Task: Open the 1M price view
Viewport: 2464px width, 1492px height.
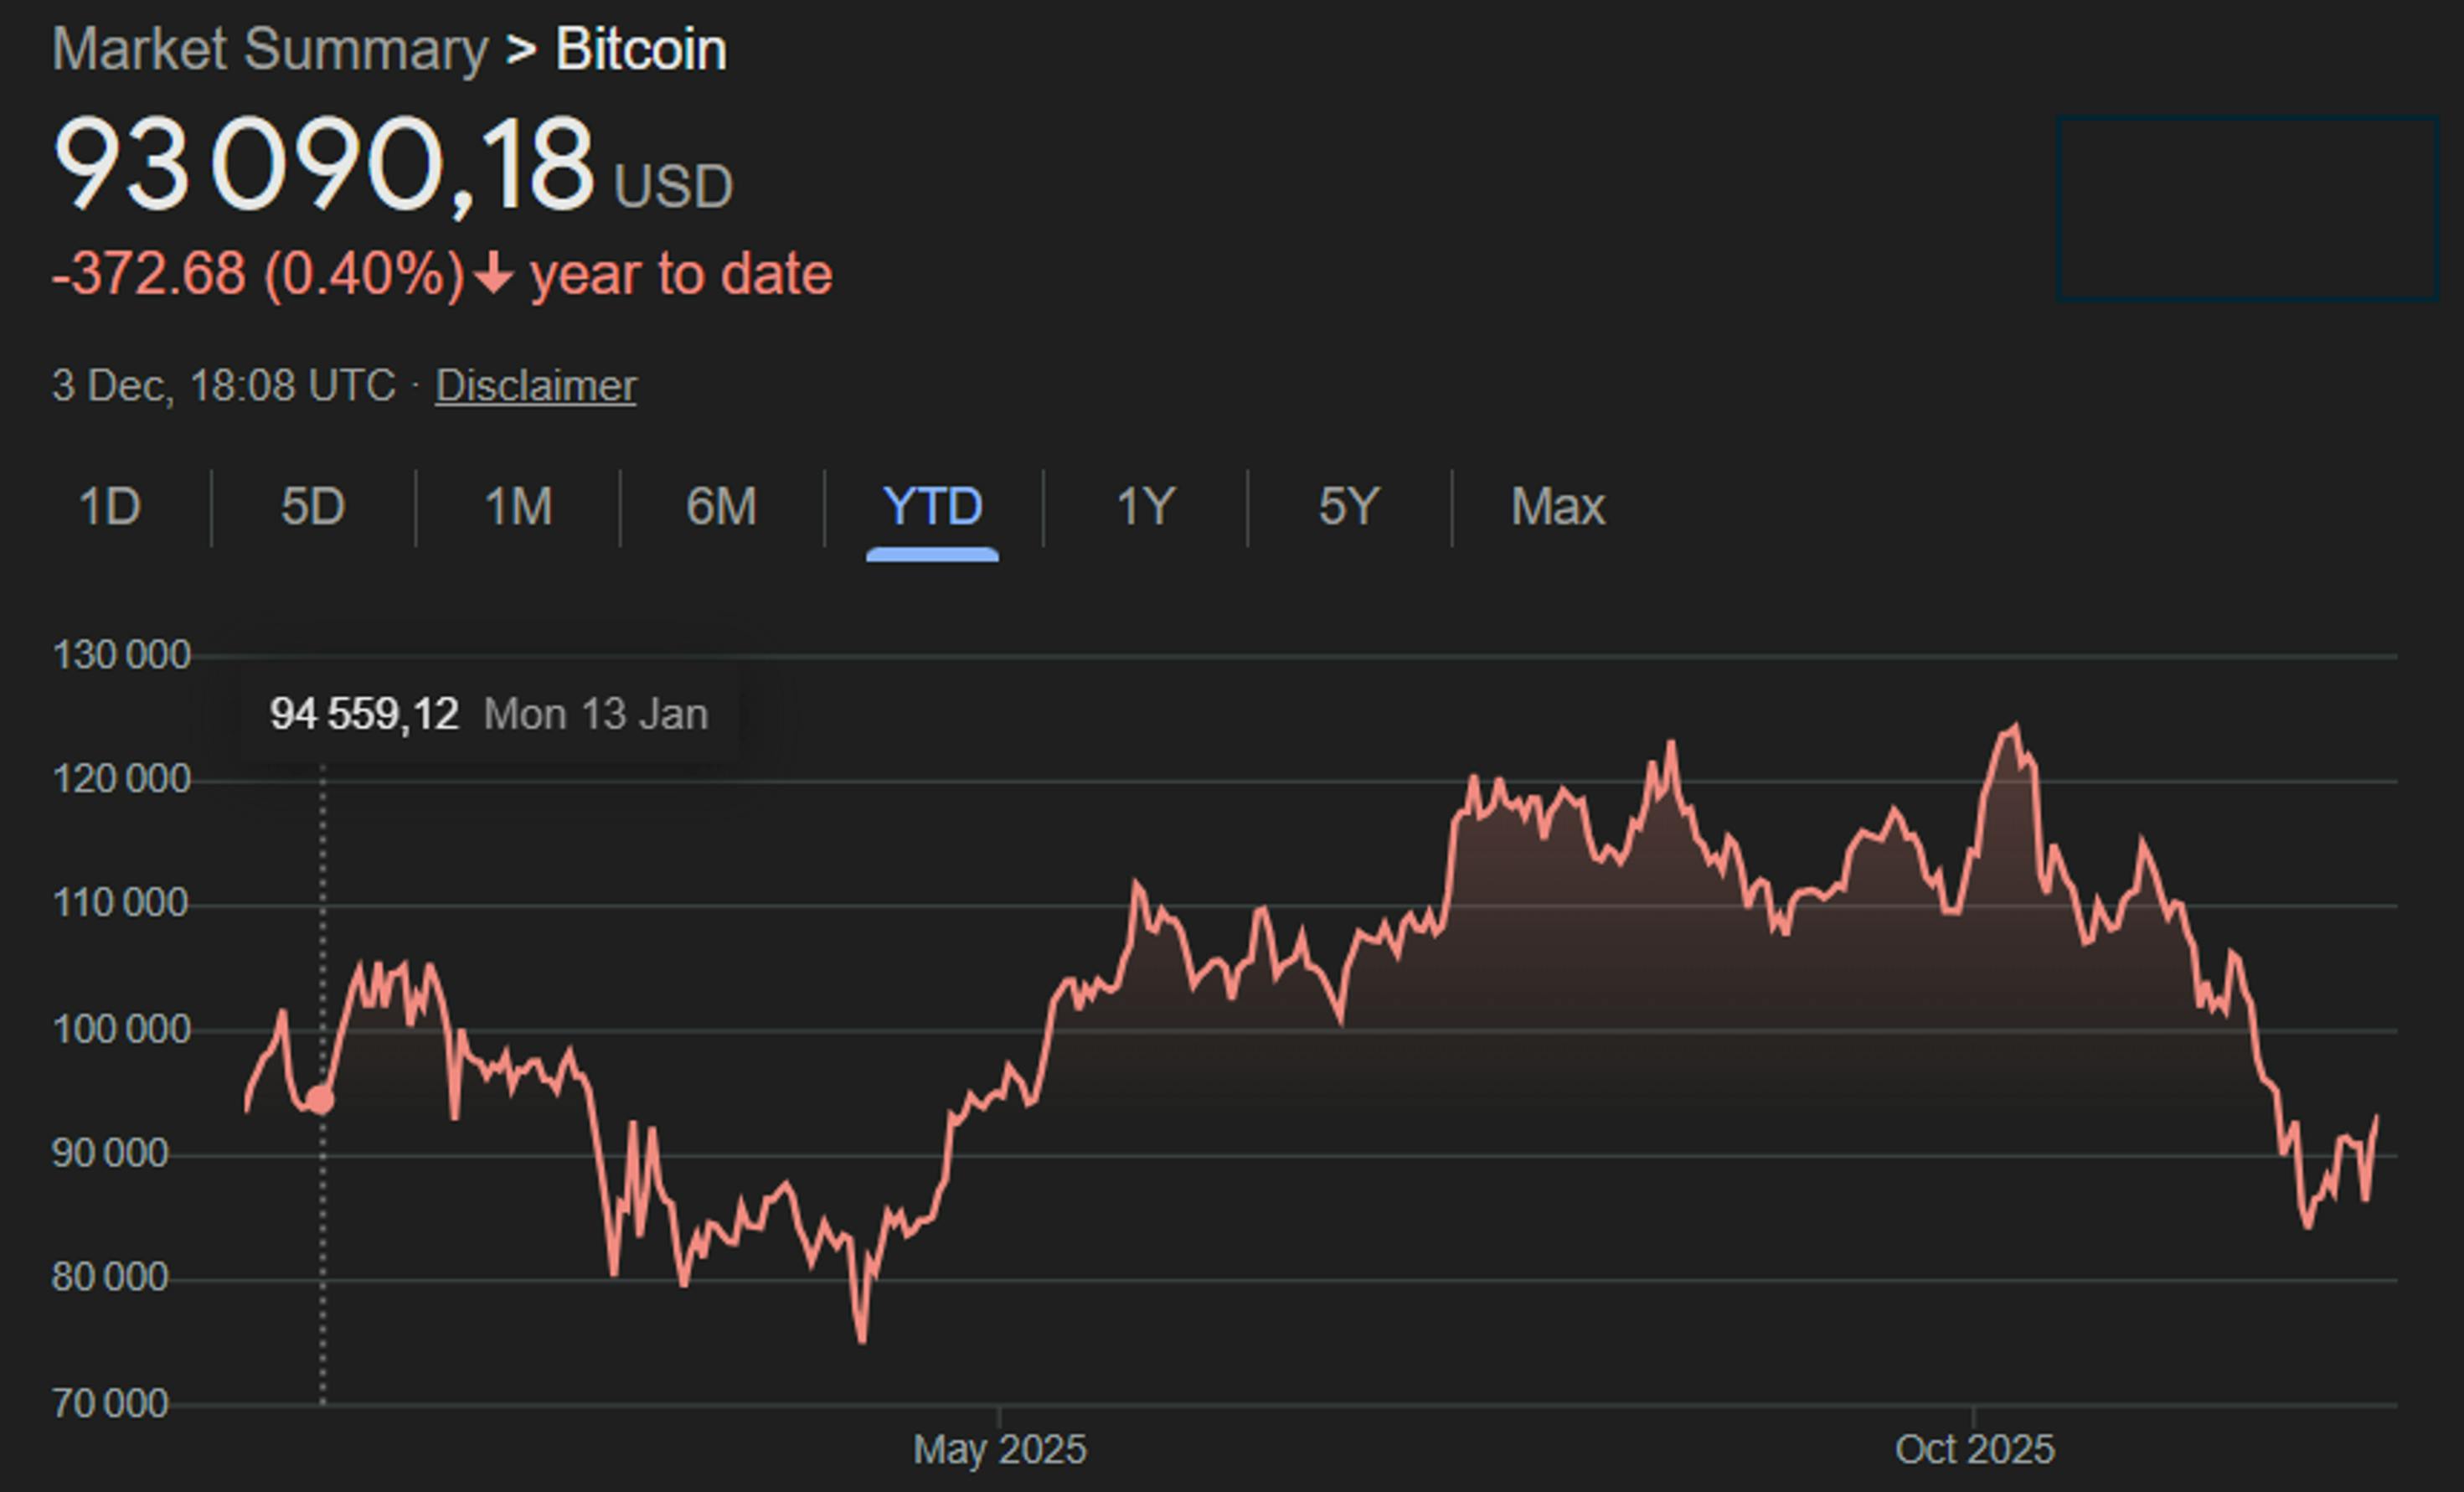Action: point(519,507)
